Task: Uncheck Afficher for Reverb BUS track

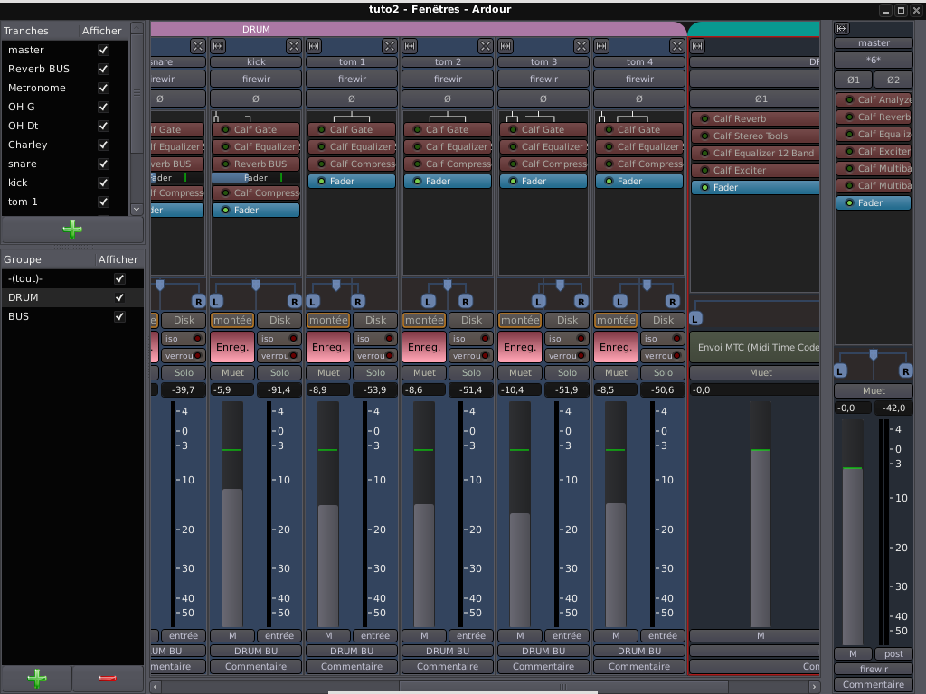Action: tap(103, 69)
